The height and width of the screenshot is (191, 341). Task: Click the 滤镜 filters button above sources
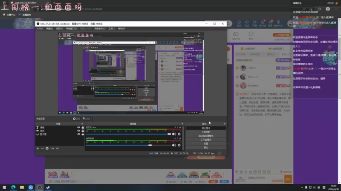tap(87, 119)
